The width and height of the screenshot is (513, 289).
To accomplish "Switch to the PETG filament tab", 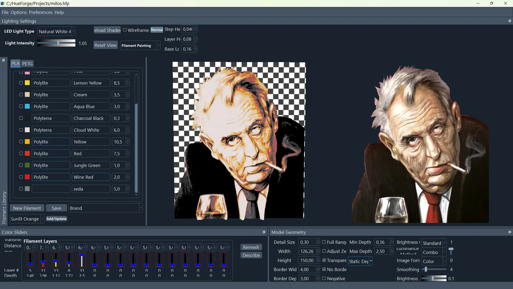I will [x=27, y=64].
